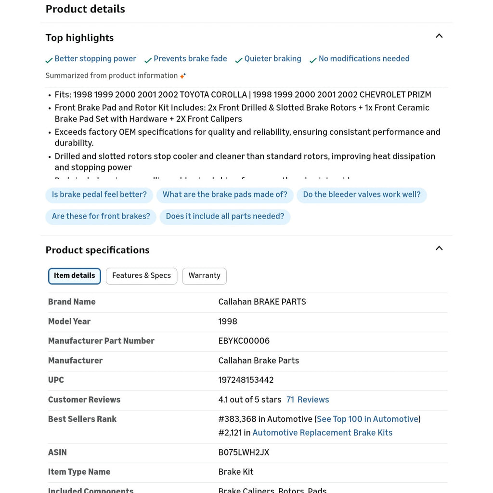The height and width of the screenshot is (493, 493).
Task: Collapse the Top highlights section chevron
Action: click(439, 36)
